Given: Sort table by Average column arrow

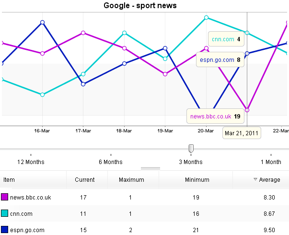Looking at the screenshot, I should 255,179.
